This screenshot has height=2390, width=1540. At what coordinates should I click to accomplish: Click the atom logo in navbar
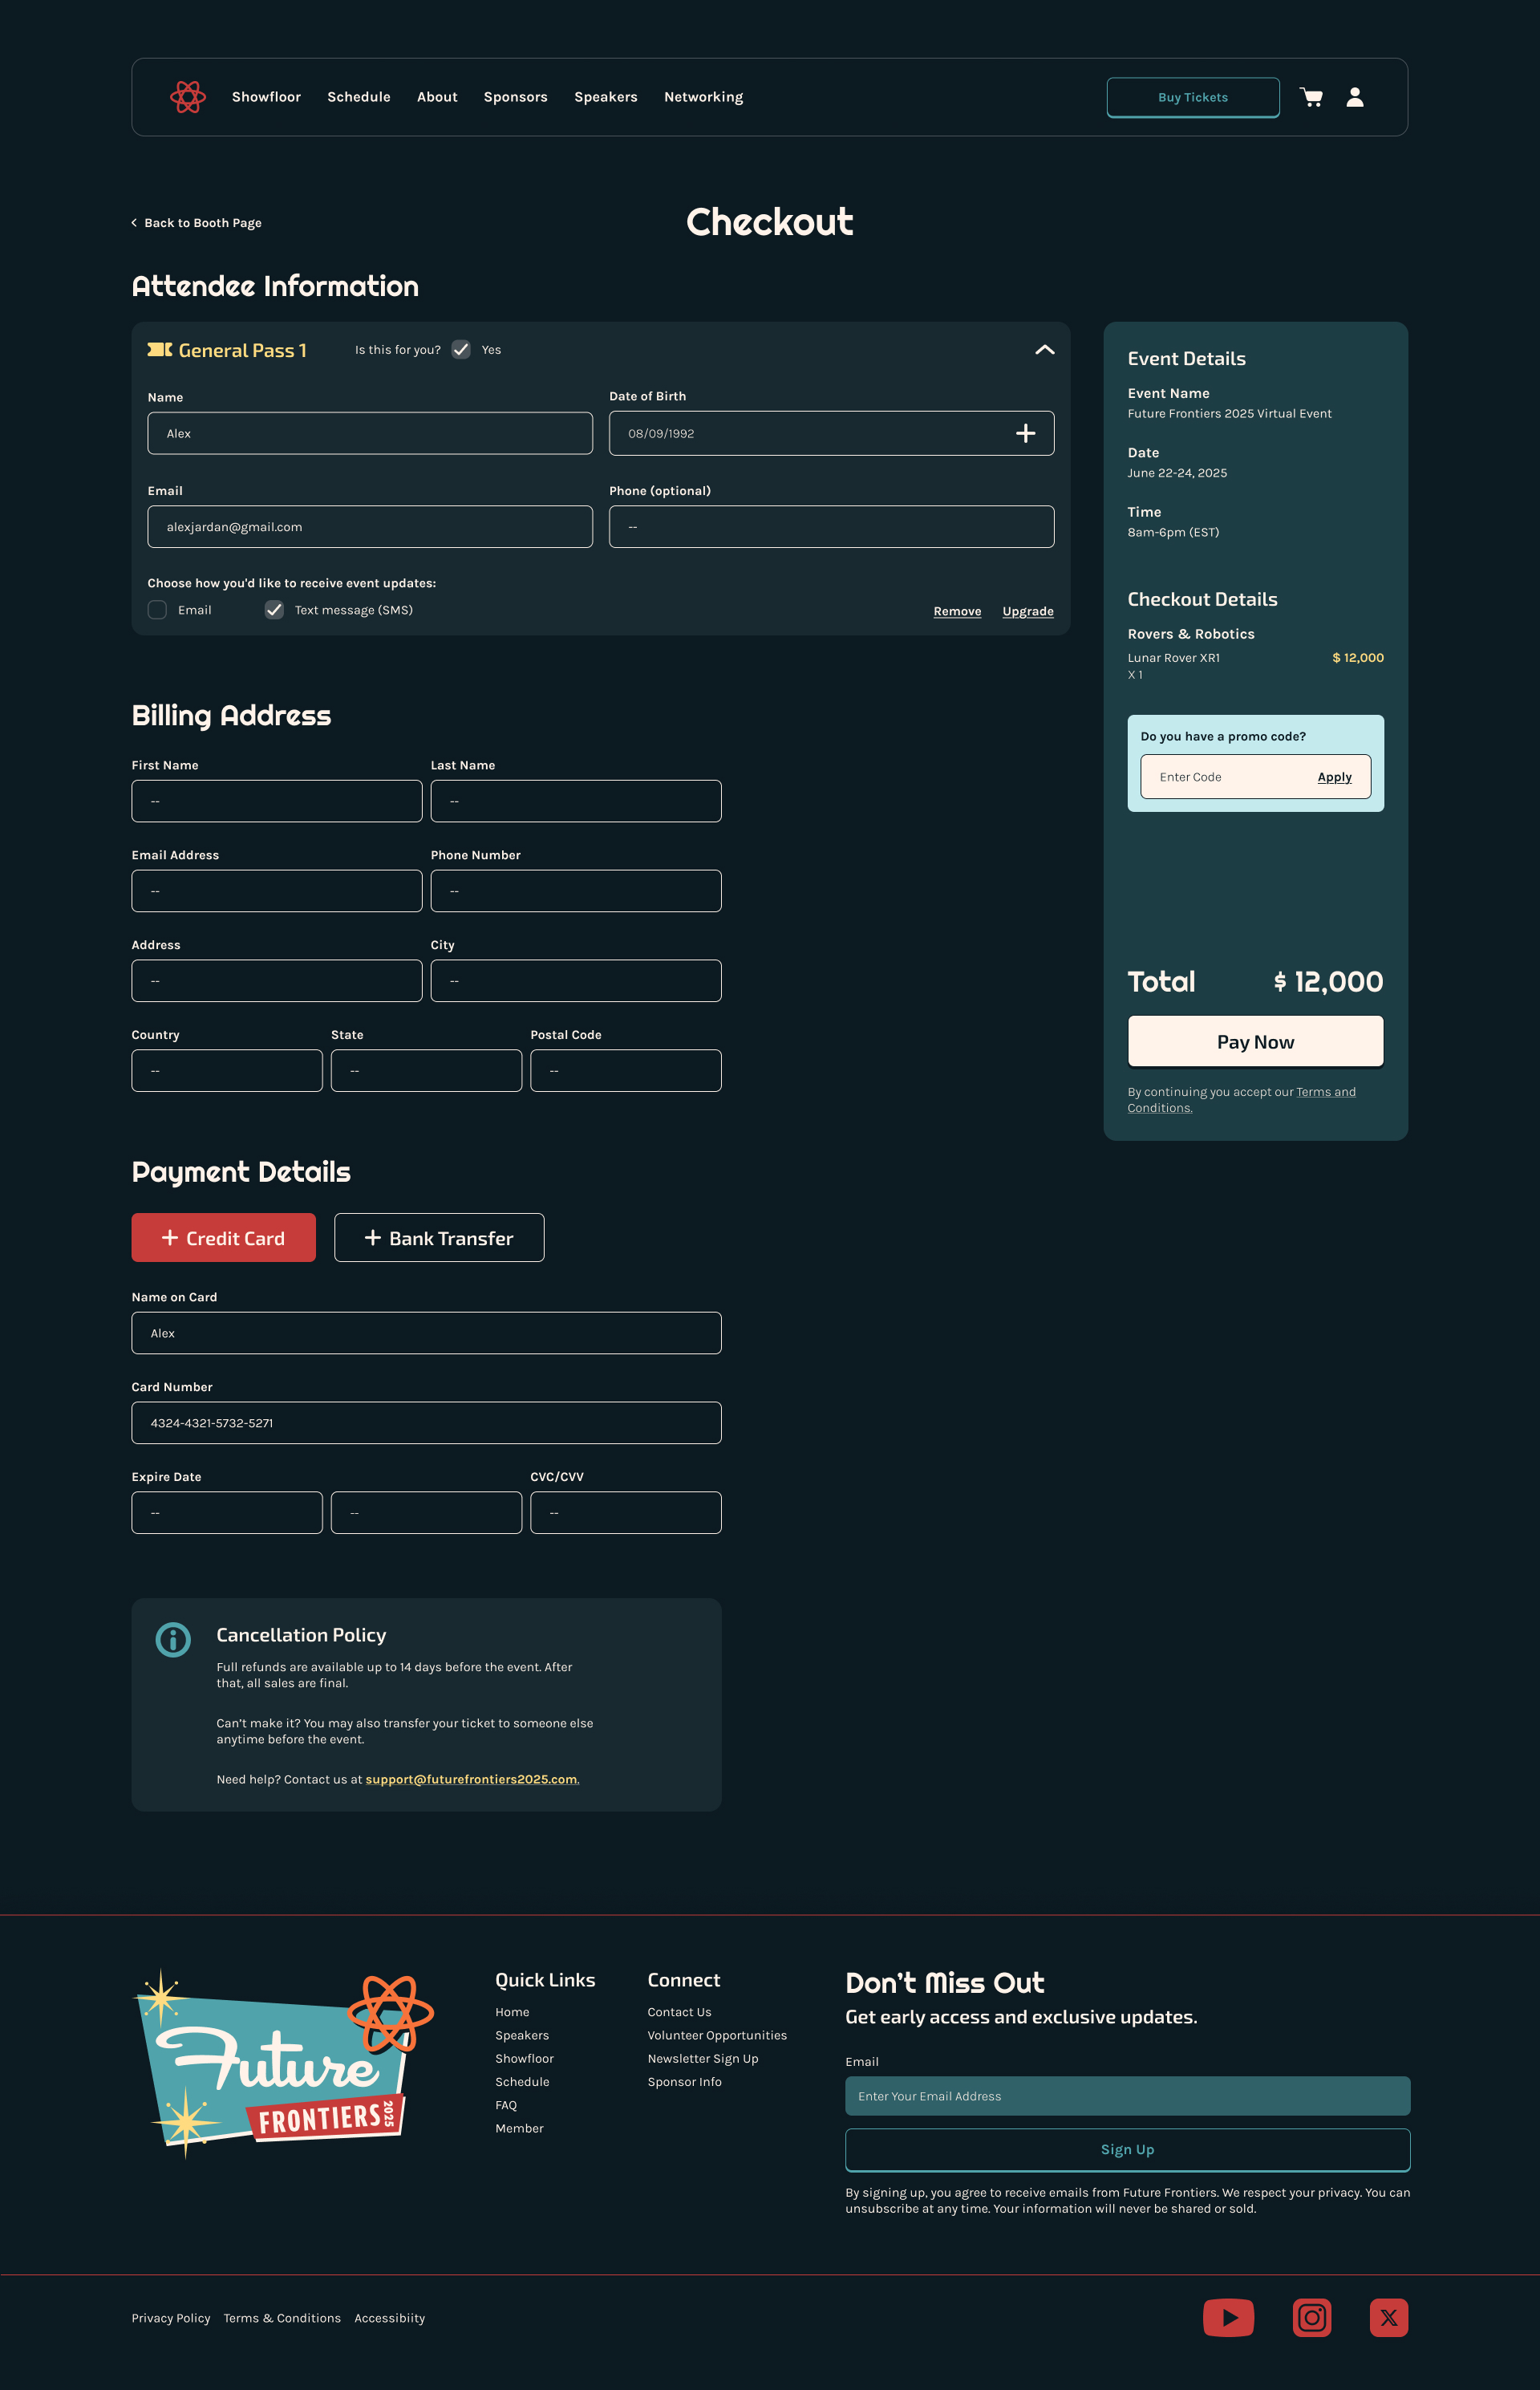point(187,97)
